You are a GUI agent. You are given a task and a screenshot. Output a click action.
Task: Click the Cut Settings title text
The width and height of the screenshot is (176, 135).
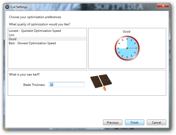[19, 7]
